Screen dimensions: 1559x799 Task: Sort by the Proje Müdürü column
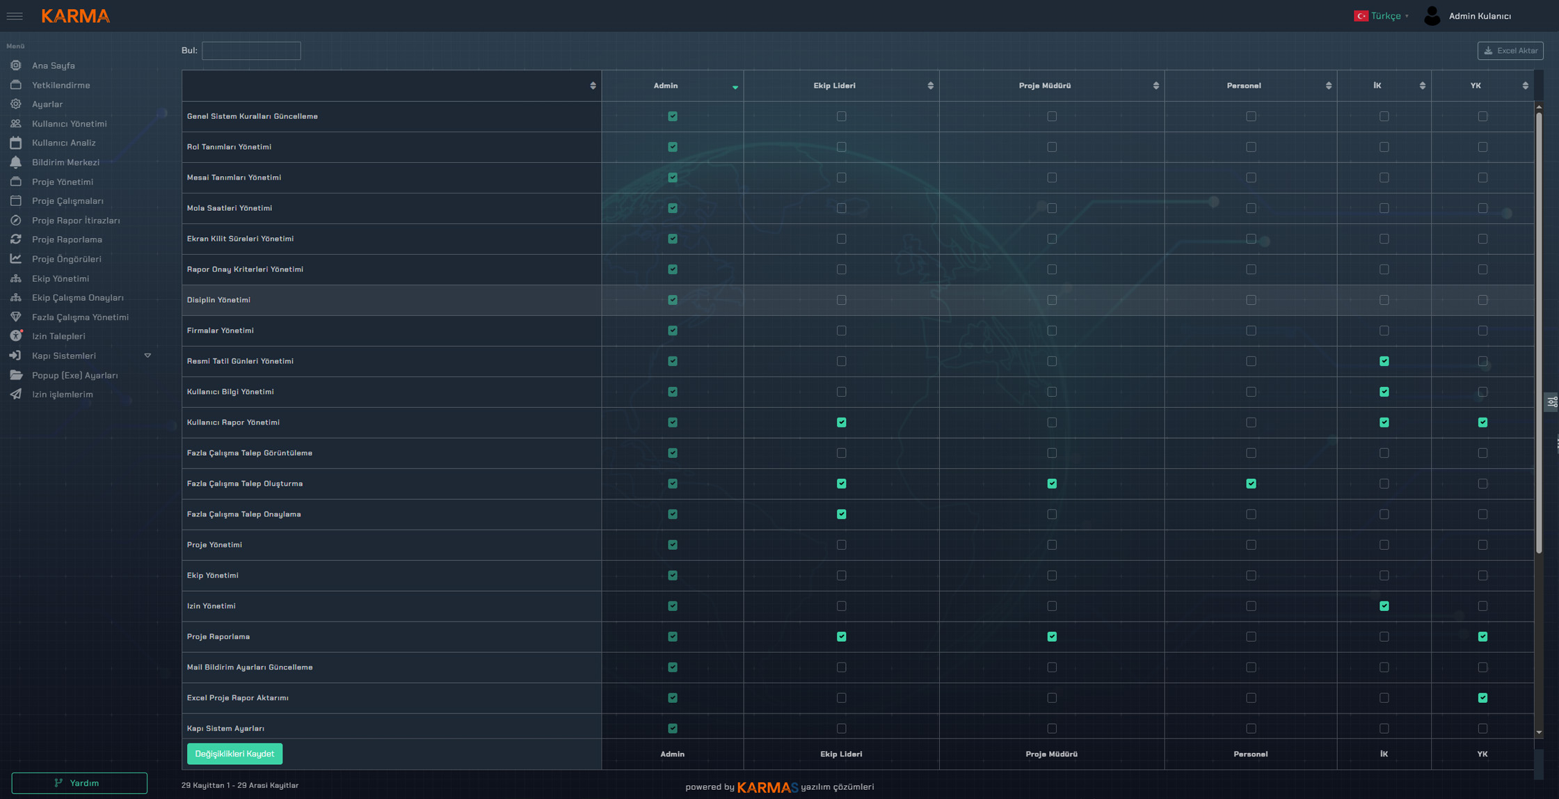[1044, 86]
